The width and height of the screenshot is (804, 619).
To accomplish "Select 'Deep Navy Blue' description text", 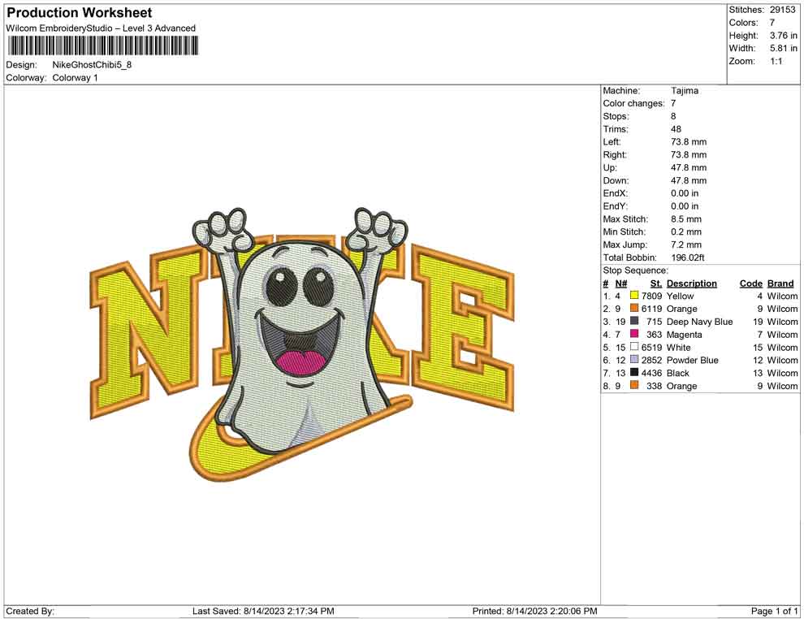I will (699, 322).
